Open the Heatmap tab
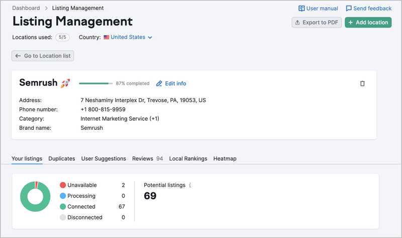This screenshot has width=402, height=238. tap(225, 158)
